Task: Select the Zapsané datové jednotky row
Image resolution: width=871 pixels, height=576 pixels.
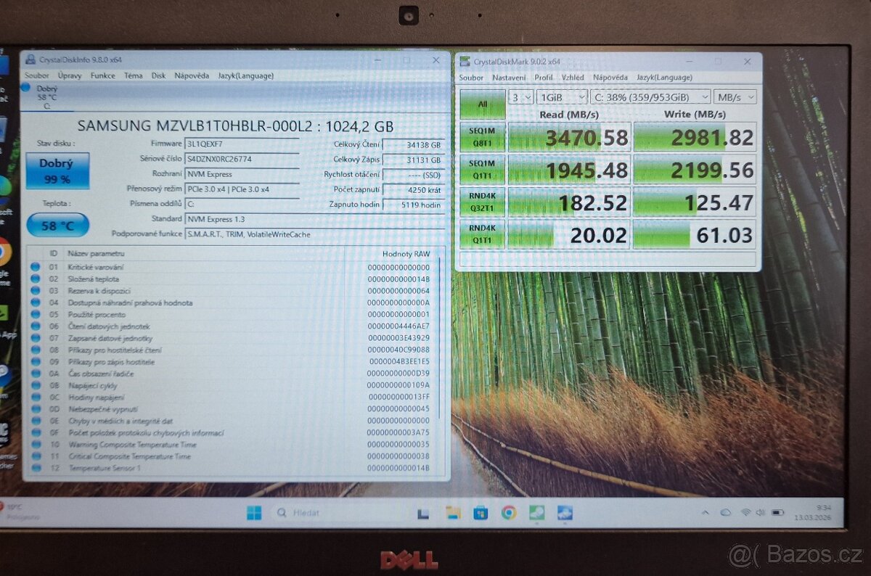Action: pyautogui.click(x=232, y=338)
